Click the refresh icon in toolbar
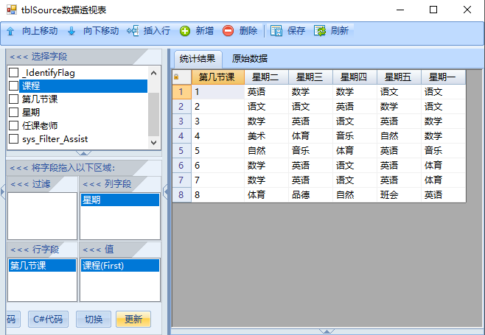 click(320, 31)
